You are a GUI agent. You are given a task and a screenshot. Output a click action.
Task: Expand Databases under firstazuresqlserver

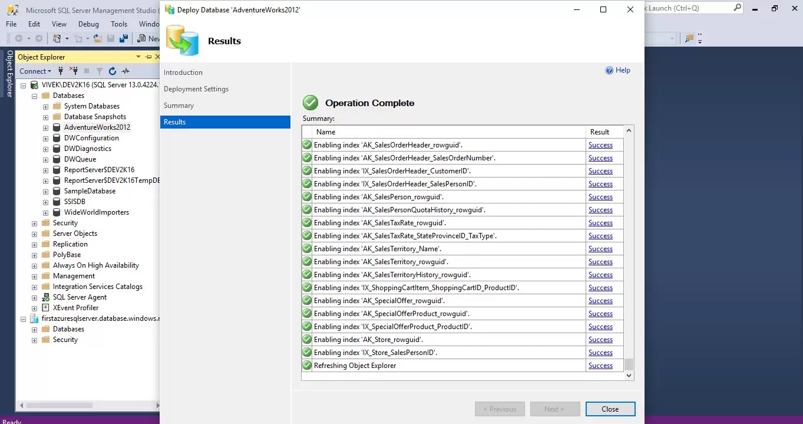click(x=34, y=329)
